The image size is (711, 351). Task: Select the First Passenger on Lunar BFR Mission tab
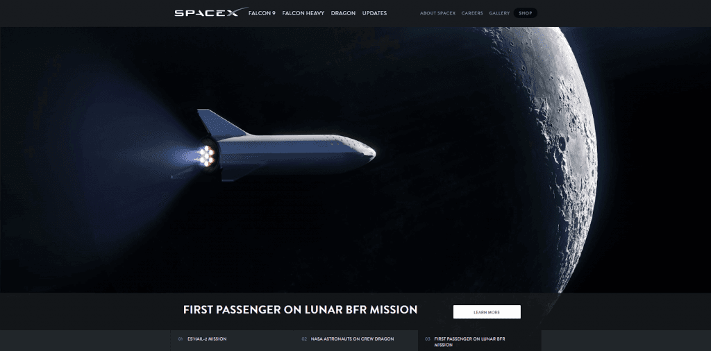(479, 341)
